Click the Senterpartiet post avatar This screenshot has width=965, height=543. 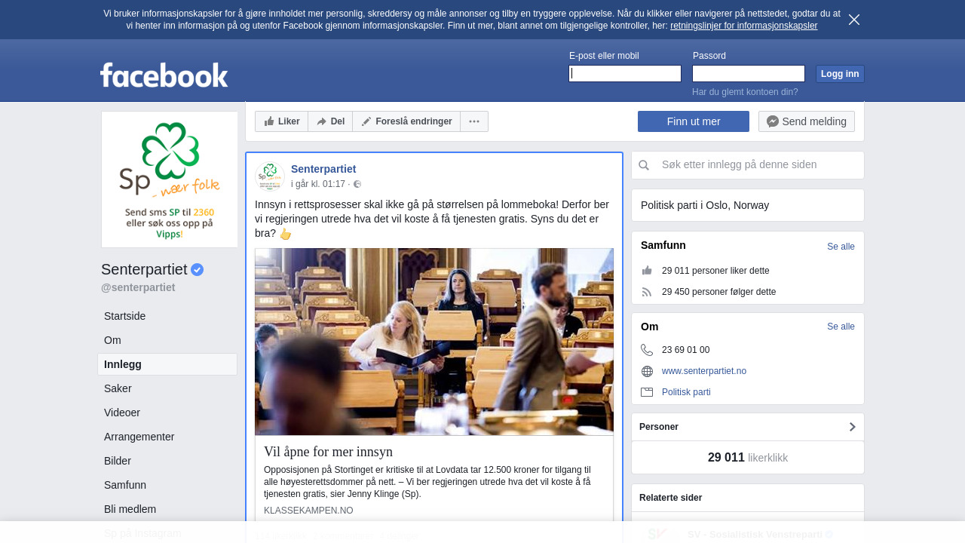click(269, 176)
